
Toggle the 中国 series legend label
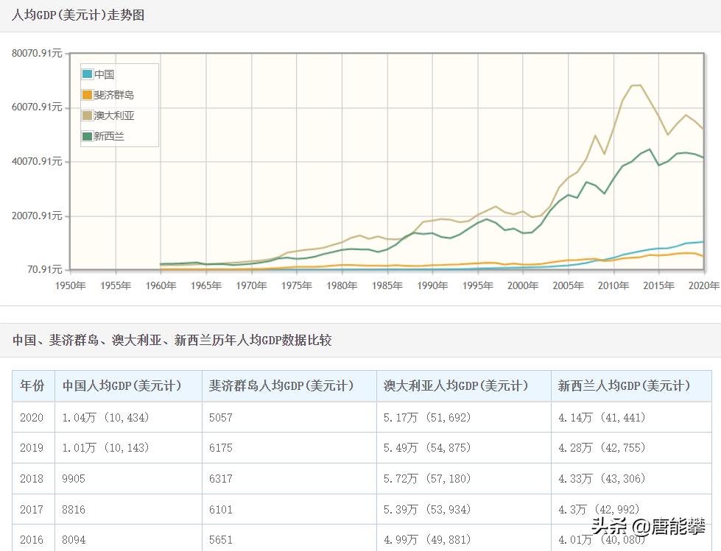pyautogui.click(x=105, y=74)
